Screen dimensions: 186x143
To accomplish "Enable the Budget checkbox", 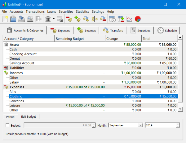I will tap(8, 125).
